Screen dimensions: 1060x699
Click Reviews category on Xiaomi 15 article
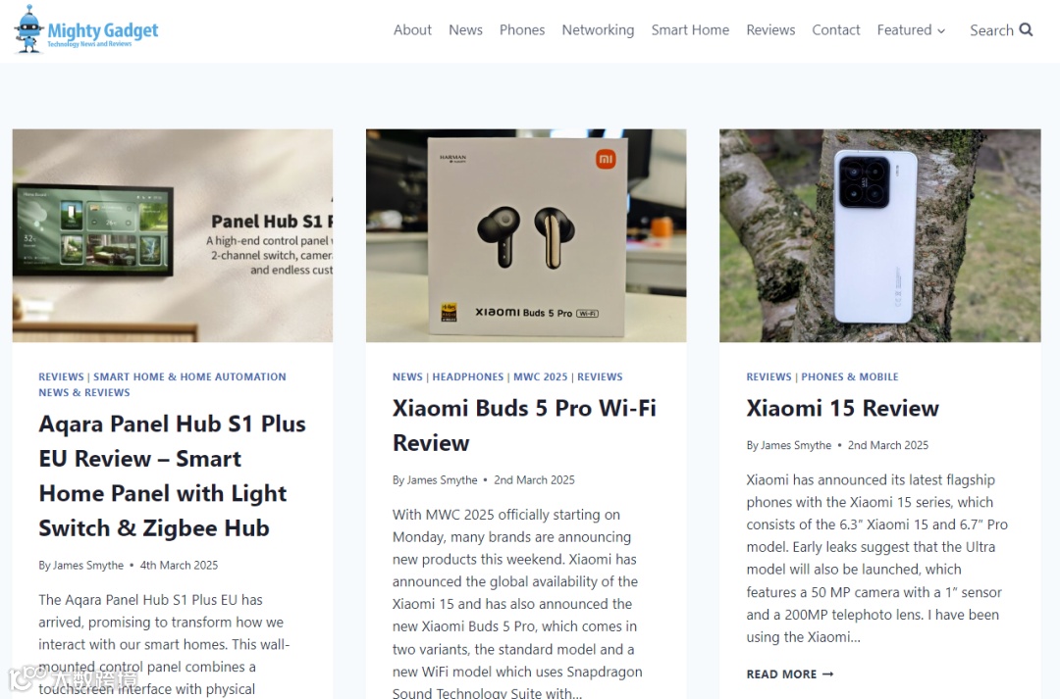coord(768,376)
